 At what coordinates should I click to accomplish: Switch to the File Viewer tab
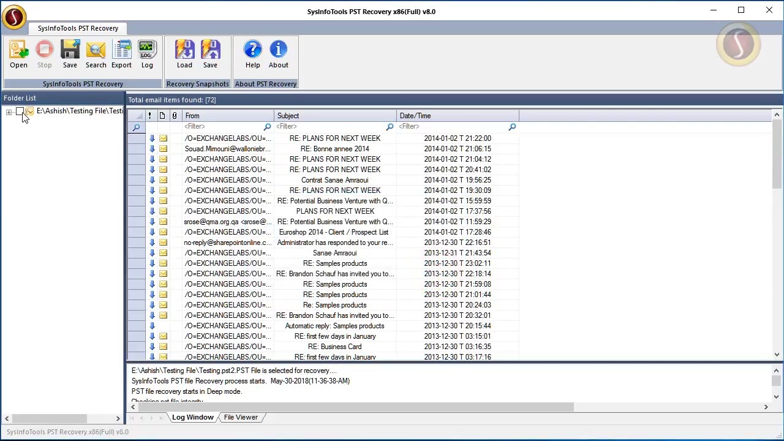[240, 417]
